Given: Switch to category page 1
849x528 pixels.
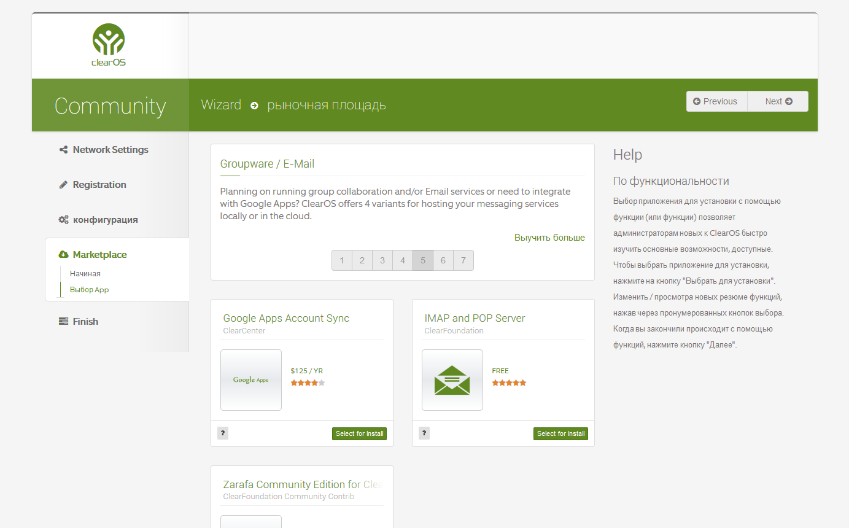Looking at the screenshot, I should click(x=342, y=260).
